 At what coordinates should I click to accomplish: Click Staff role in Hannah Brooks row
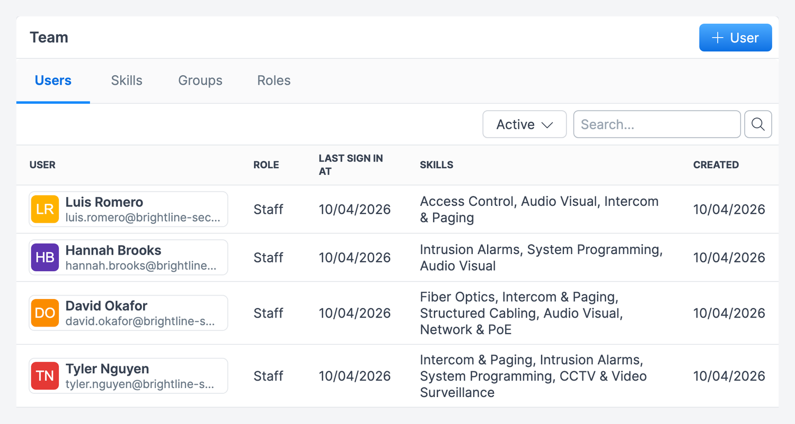tap(268, 257)
